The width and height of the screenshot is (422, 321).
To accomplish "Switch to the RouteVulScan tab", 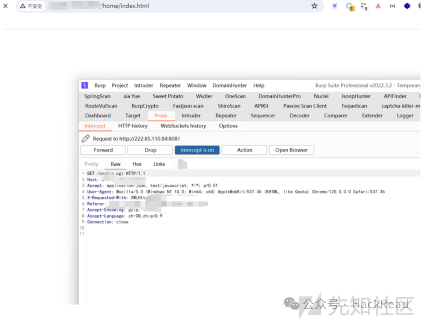I will [101, 106].
